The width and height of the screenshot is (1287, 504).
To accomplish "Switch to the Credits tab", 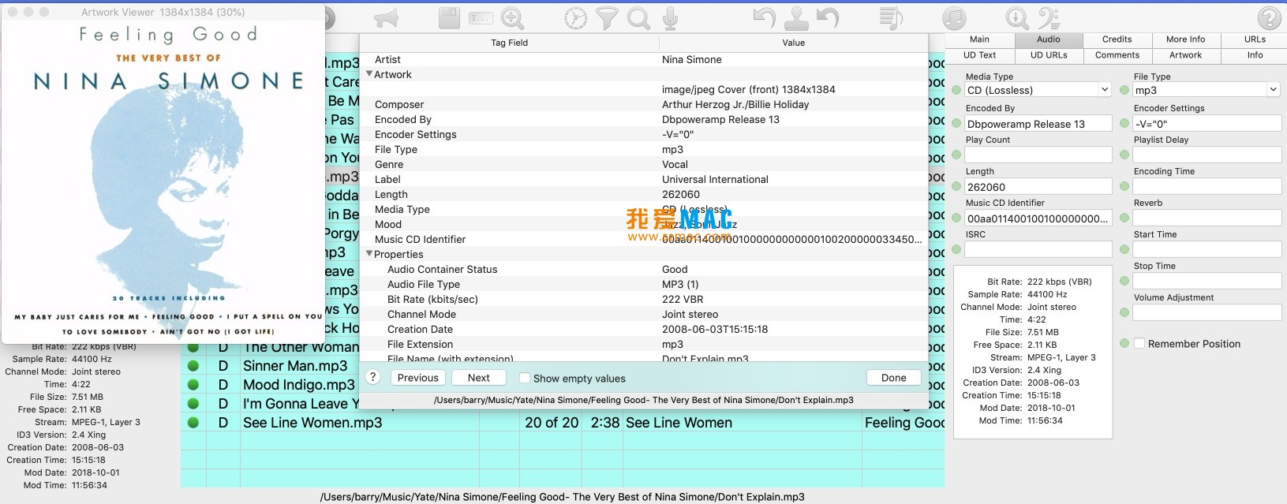I will click(1117, 39).
